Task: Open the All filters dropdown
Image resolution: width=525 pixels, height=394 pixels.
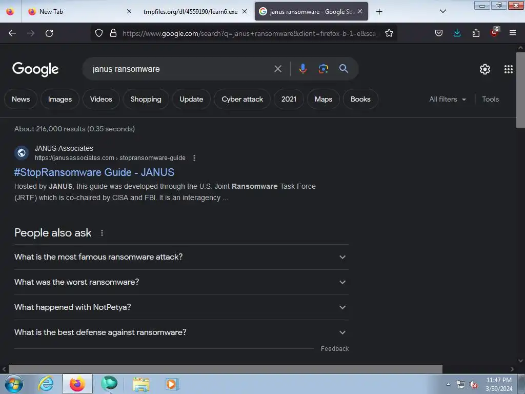Action: coord(448,99)
